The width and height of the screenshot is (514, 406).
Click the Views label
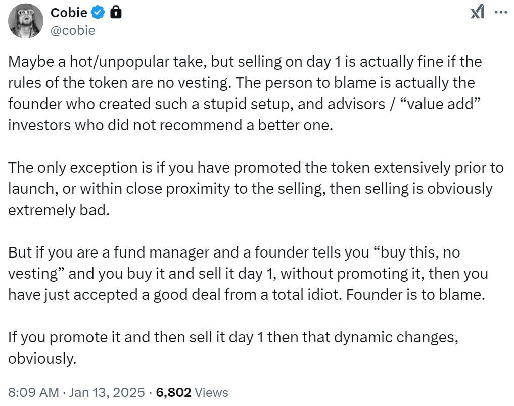pos(211,392)
